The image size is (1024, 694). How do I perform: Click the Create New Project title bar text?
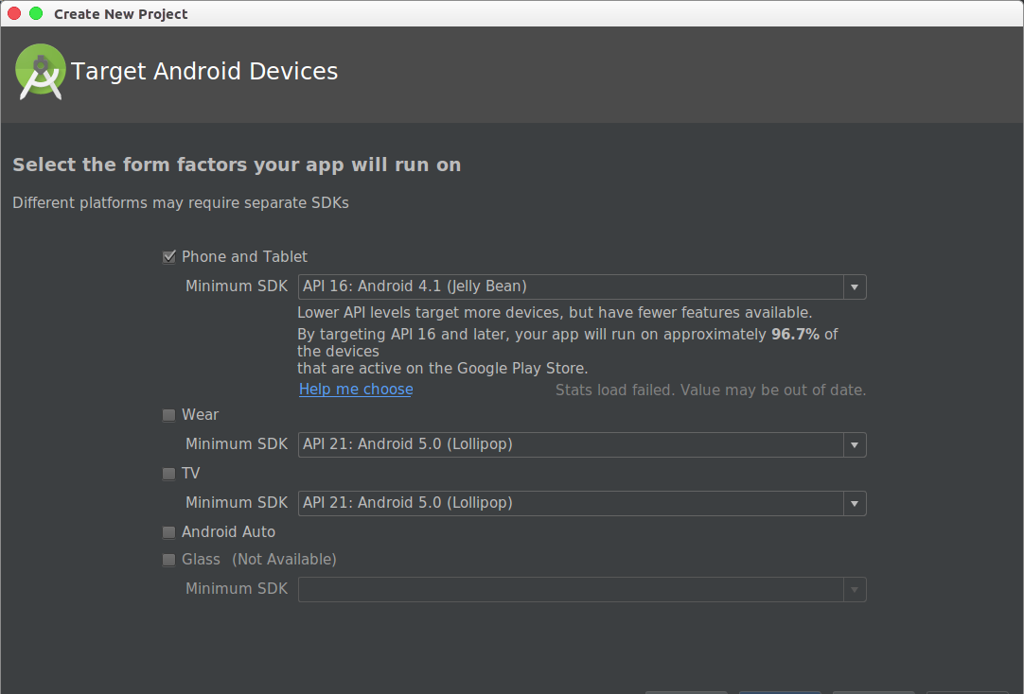[x=121, y=14]
